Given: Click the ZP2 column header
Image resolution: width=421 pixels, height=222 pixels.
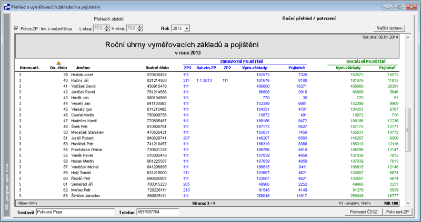Looking at the screenshot, I should pyautogui.click(x=227, y=68).
